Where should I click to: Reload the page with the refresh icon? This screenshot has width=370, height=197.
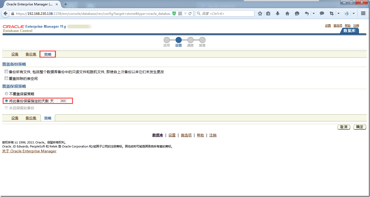tap(190, 13)
